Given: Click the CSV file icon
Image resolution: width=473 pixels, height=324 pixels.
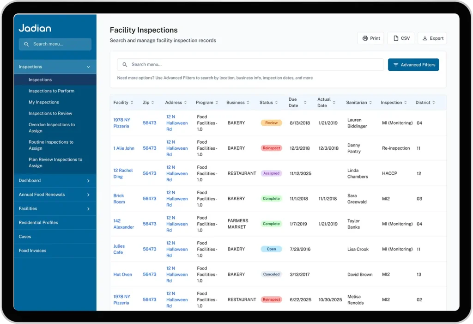Looking at the screenshot, I should coord(396,38).
